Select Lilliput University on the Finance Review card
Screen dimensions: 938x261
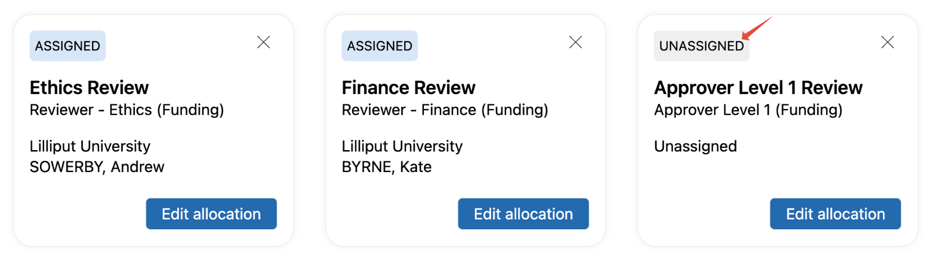pyautogui.click(x=402, y=147)
